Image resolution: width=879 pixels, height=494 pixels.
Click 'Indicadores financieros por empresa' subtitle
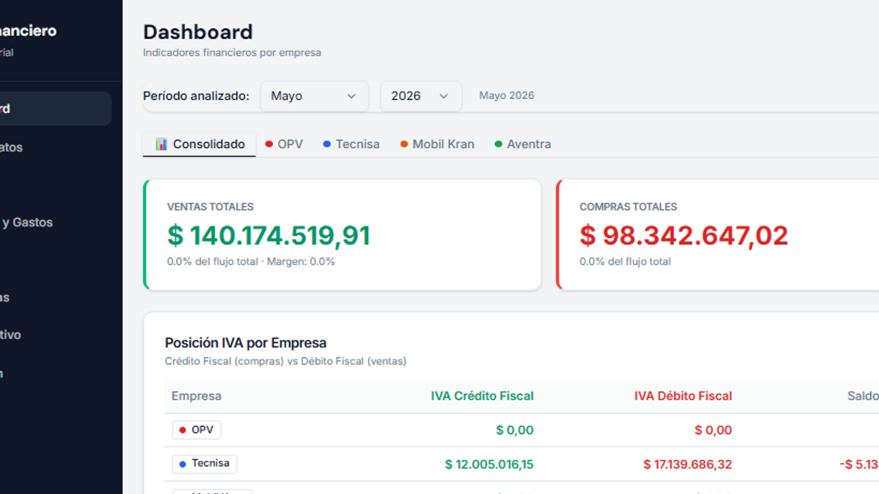pos(232,53)
